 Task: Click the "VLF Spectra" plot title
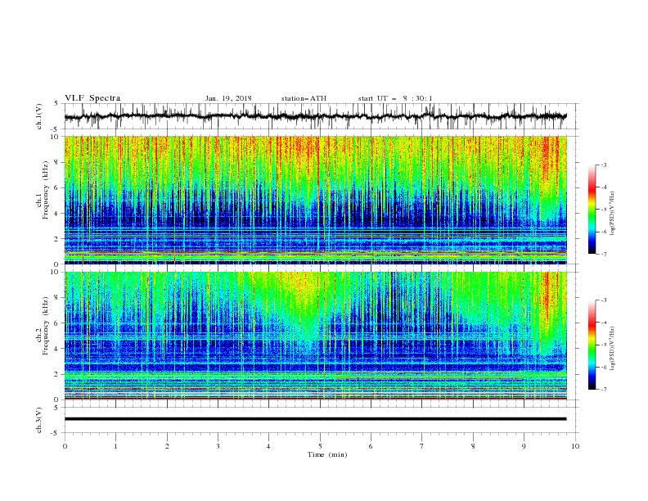pos(92,98)
